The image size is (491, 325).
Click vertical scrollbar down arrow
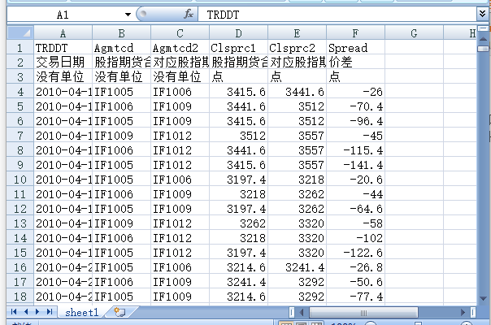pyautogui.click(x=483, y=299)
